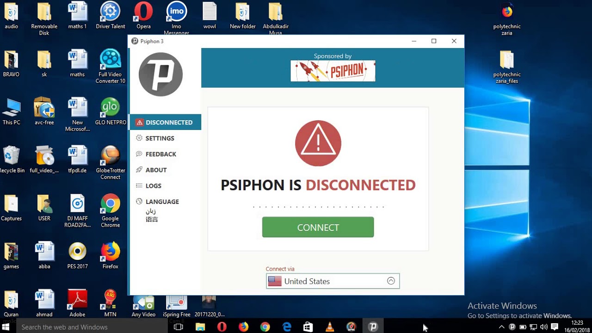Click the network icon in the system tray
This screenshot has height=333, width=592.
[x=533, y=327]
